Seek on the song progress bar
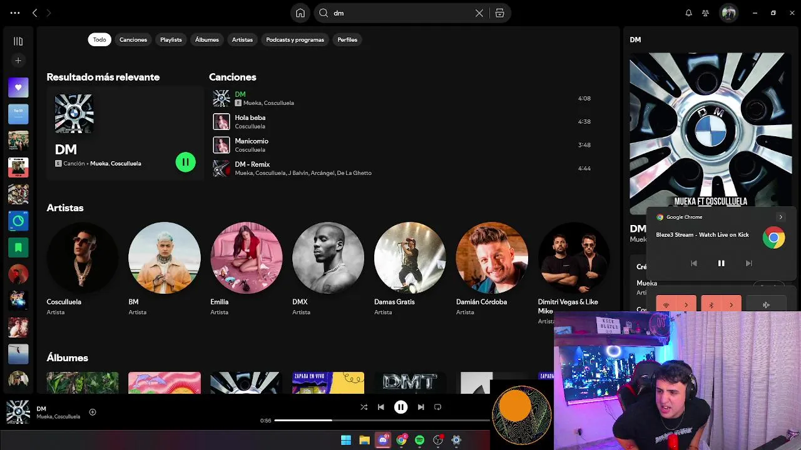 [382, 421]
